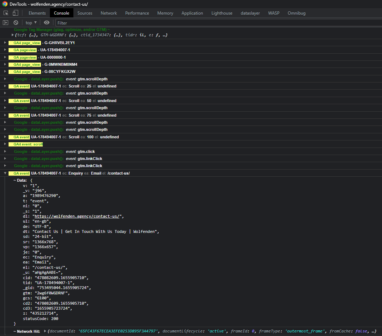Open the wolfenden.agency contact-us URL link
The image size is (382, 336).
pyautogui.click(x=77, y=217)
